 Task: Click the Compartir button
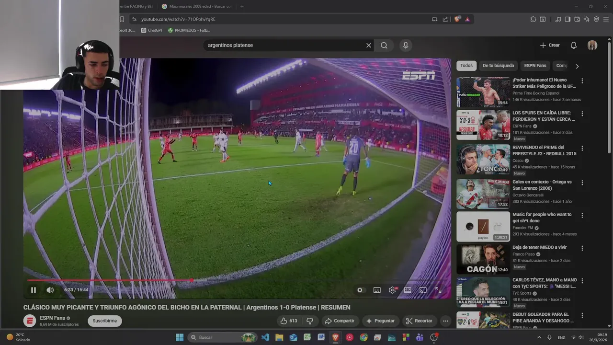(340, 321)
